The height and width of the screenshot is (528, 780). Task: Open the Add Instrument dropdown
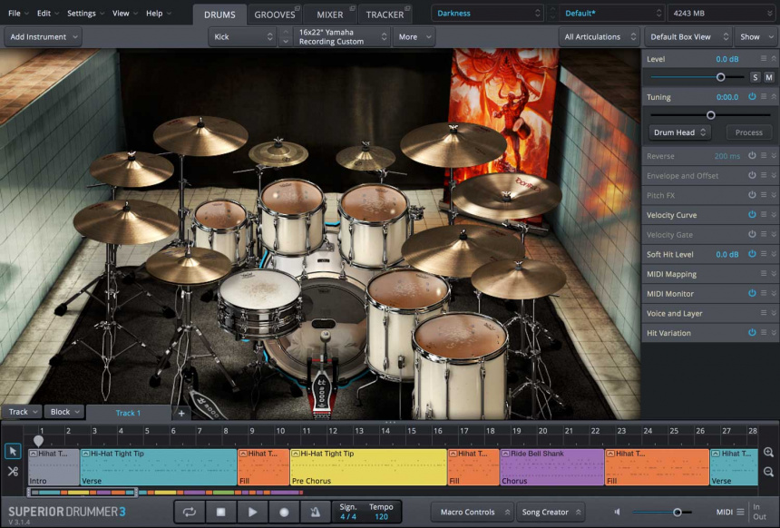[x=43, y=37]
